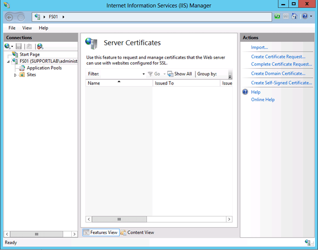Select Start Page in the Connections tree
Screen dimensions: 318x250
pyautogui.click(x=30, y=54)
